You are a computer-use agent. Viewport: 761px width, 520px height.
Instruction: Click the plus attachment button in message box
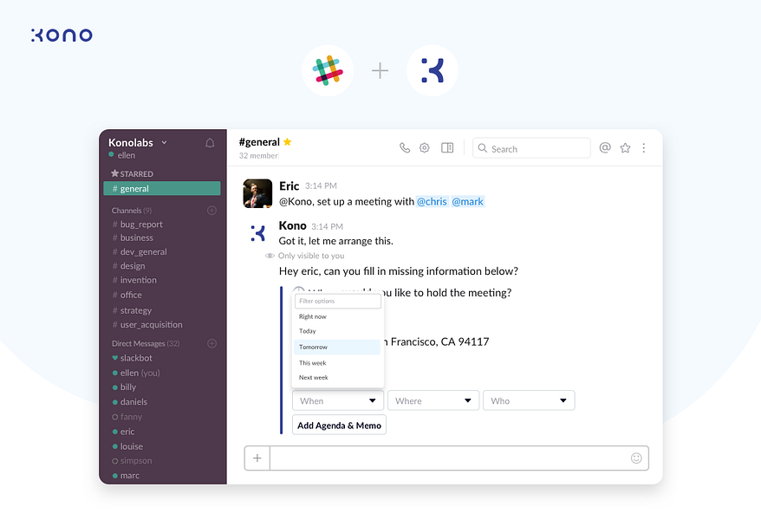(x=257, y=458)
